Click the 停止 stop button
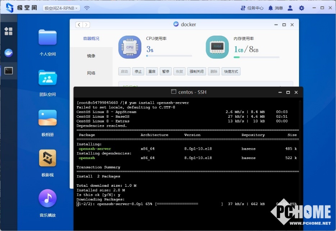 pyautogui.click(x=138, y=71)
